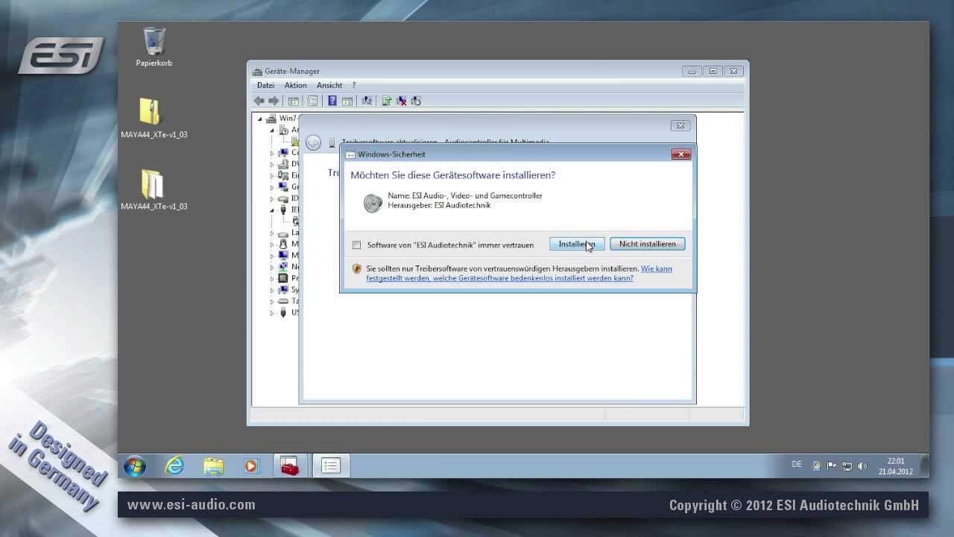Go forward using the Geräte-Manager toolbar arrow

[274, 101]
